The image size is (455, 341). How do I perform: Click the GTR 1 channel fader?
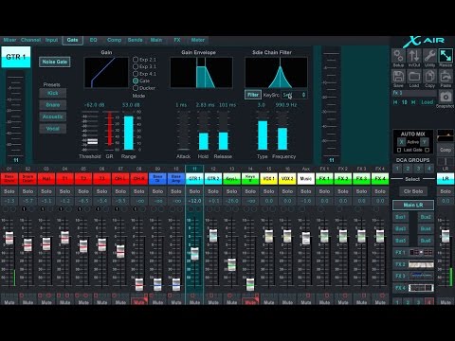194,254
